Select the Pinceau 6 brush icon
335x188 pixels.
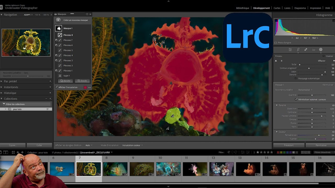click(60, 45)
